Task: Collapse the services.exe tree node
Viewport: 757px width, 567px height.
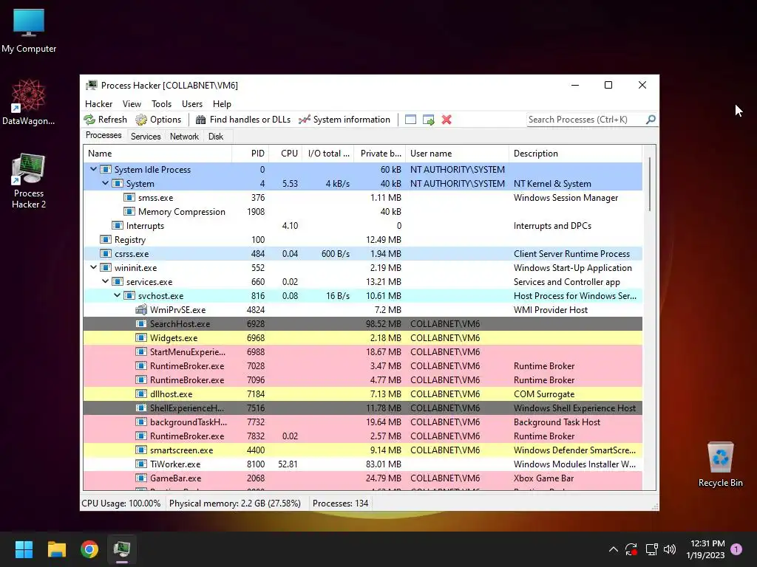Action: (x=105, y=281)
